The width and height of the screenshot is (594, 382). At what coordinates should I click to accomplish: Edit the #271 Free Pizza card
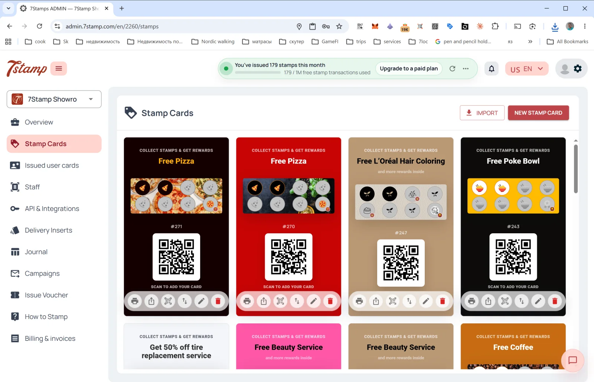[201, 301]
